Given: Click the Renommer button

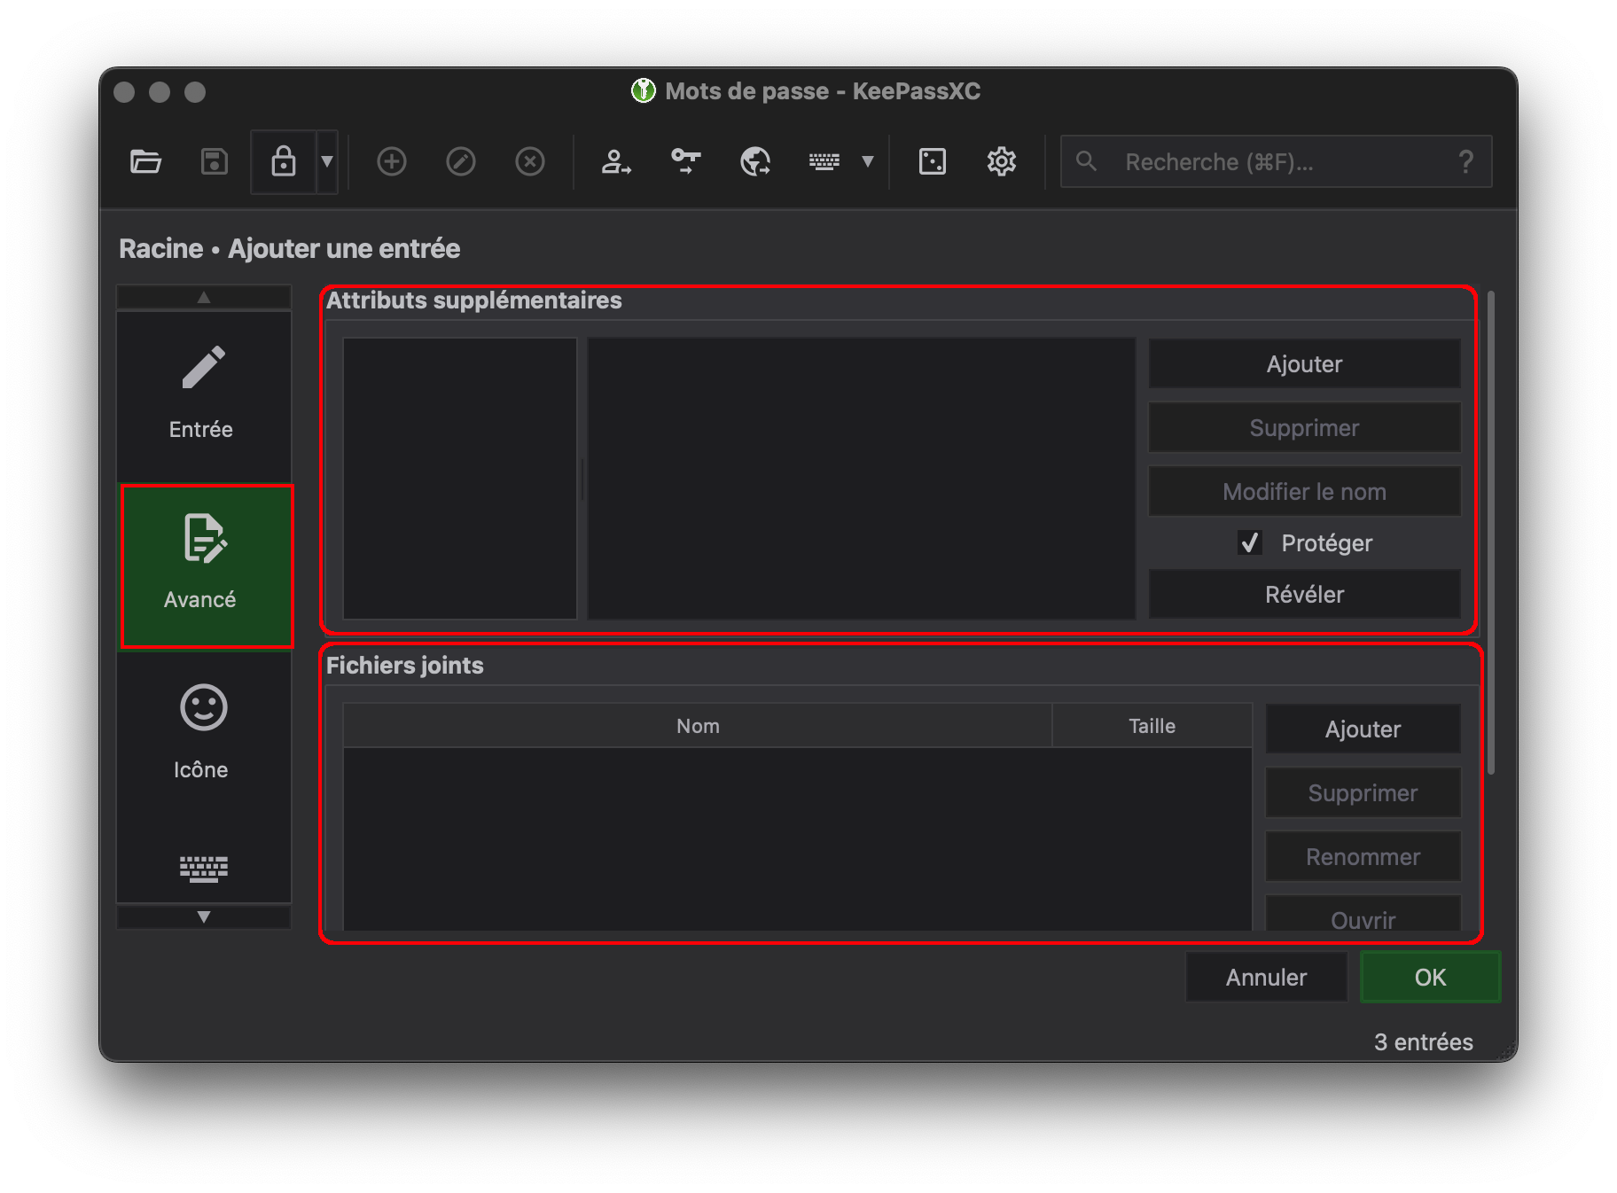Looking at the screenshot, I should click(x=1363, y=856).
